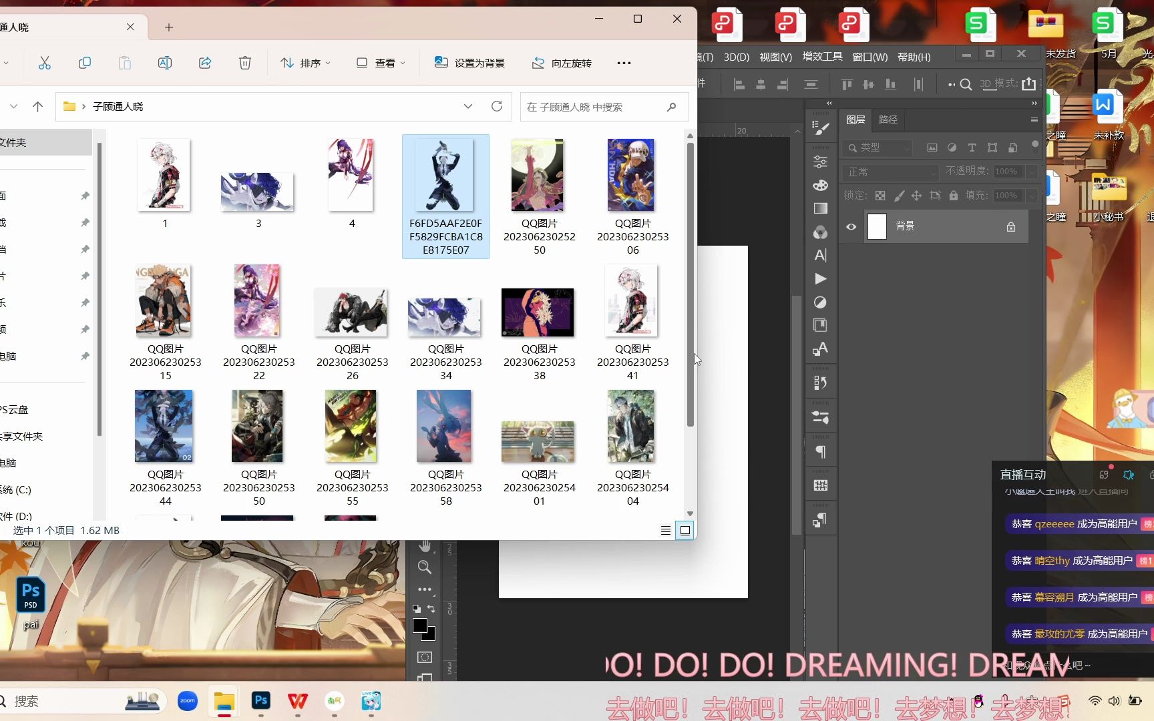Click the Explorer file list vertical scrollbar
This screenshot has width=1154, height=721.
691,284
